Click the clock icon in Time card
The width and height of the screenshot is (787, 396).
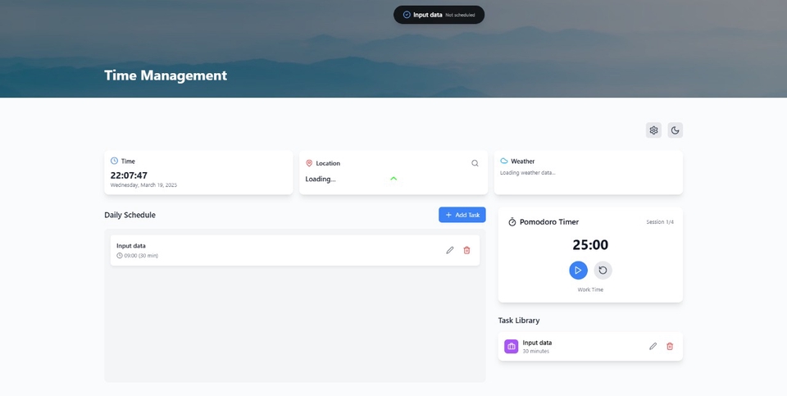(115, 162)
